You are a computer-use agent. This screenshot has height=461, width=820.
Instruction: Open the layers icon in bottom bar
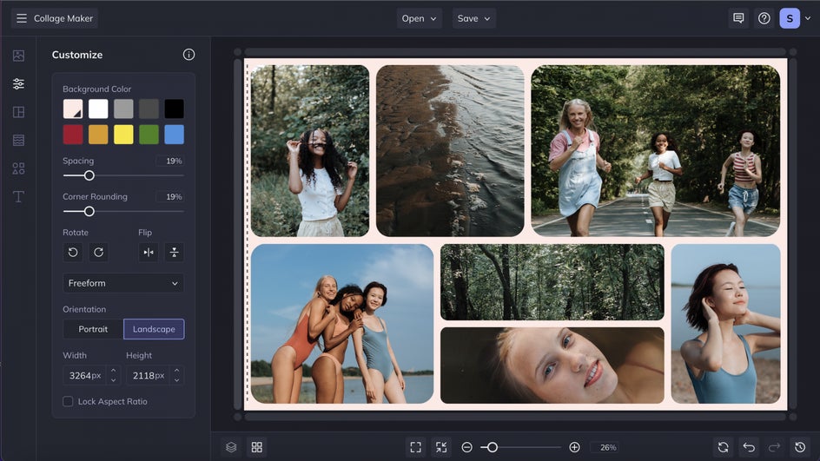click(x=231, y=447)
